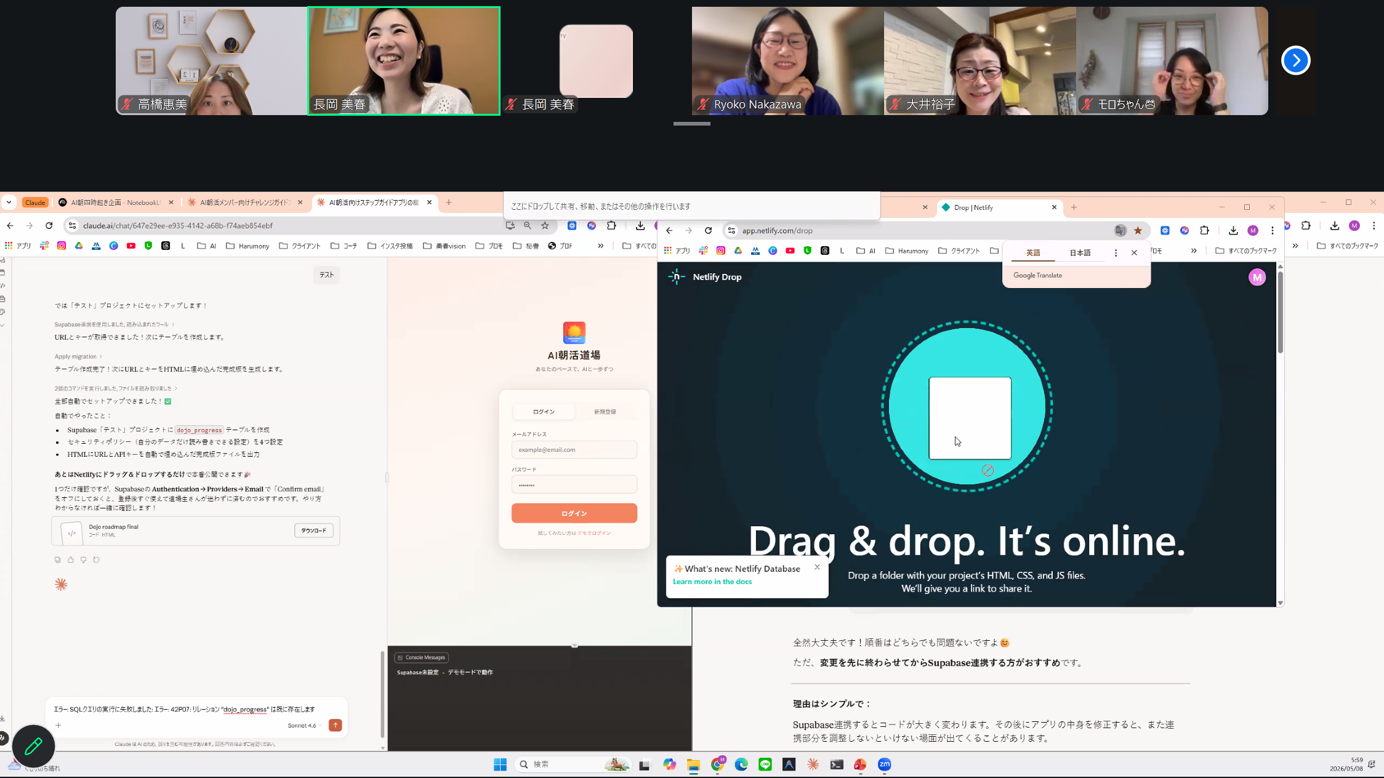Click the Netlify address bar URL
This screenshot has width=1384, height=778.
[x=777, y=230]
